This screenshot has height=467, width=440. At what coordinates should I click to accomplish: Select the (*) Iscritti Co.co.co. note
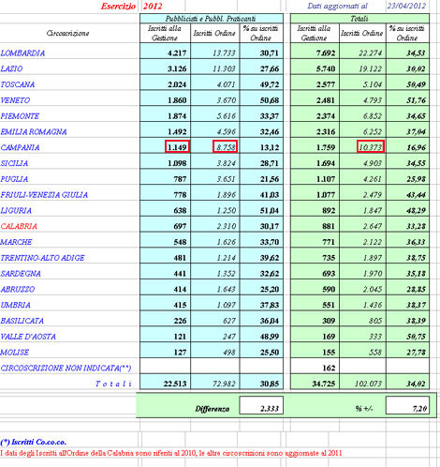[34, 443]
